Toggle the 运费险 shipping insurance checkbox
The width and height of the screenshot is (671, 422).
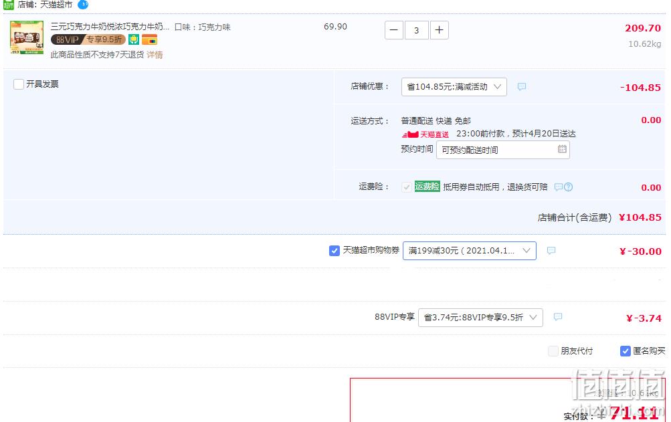(407, 187)
